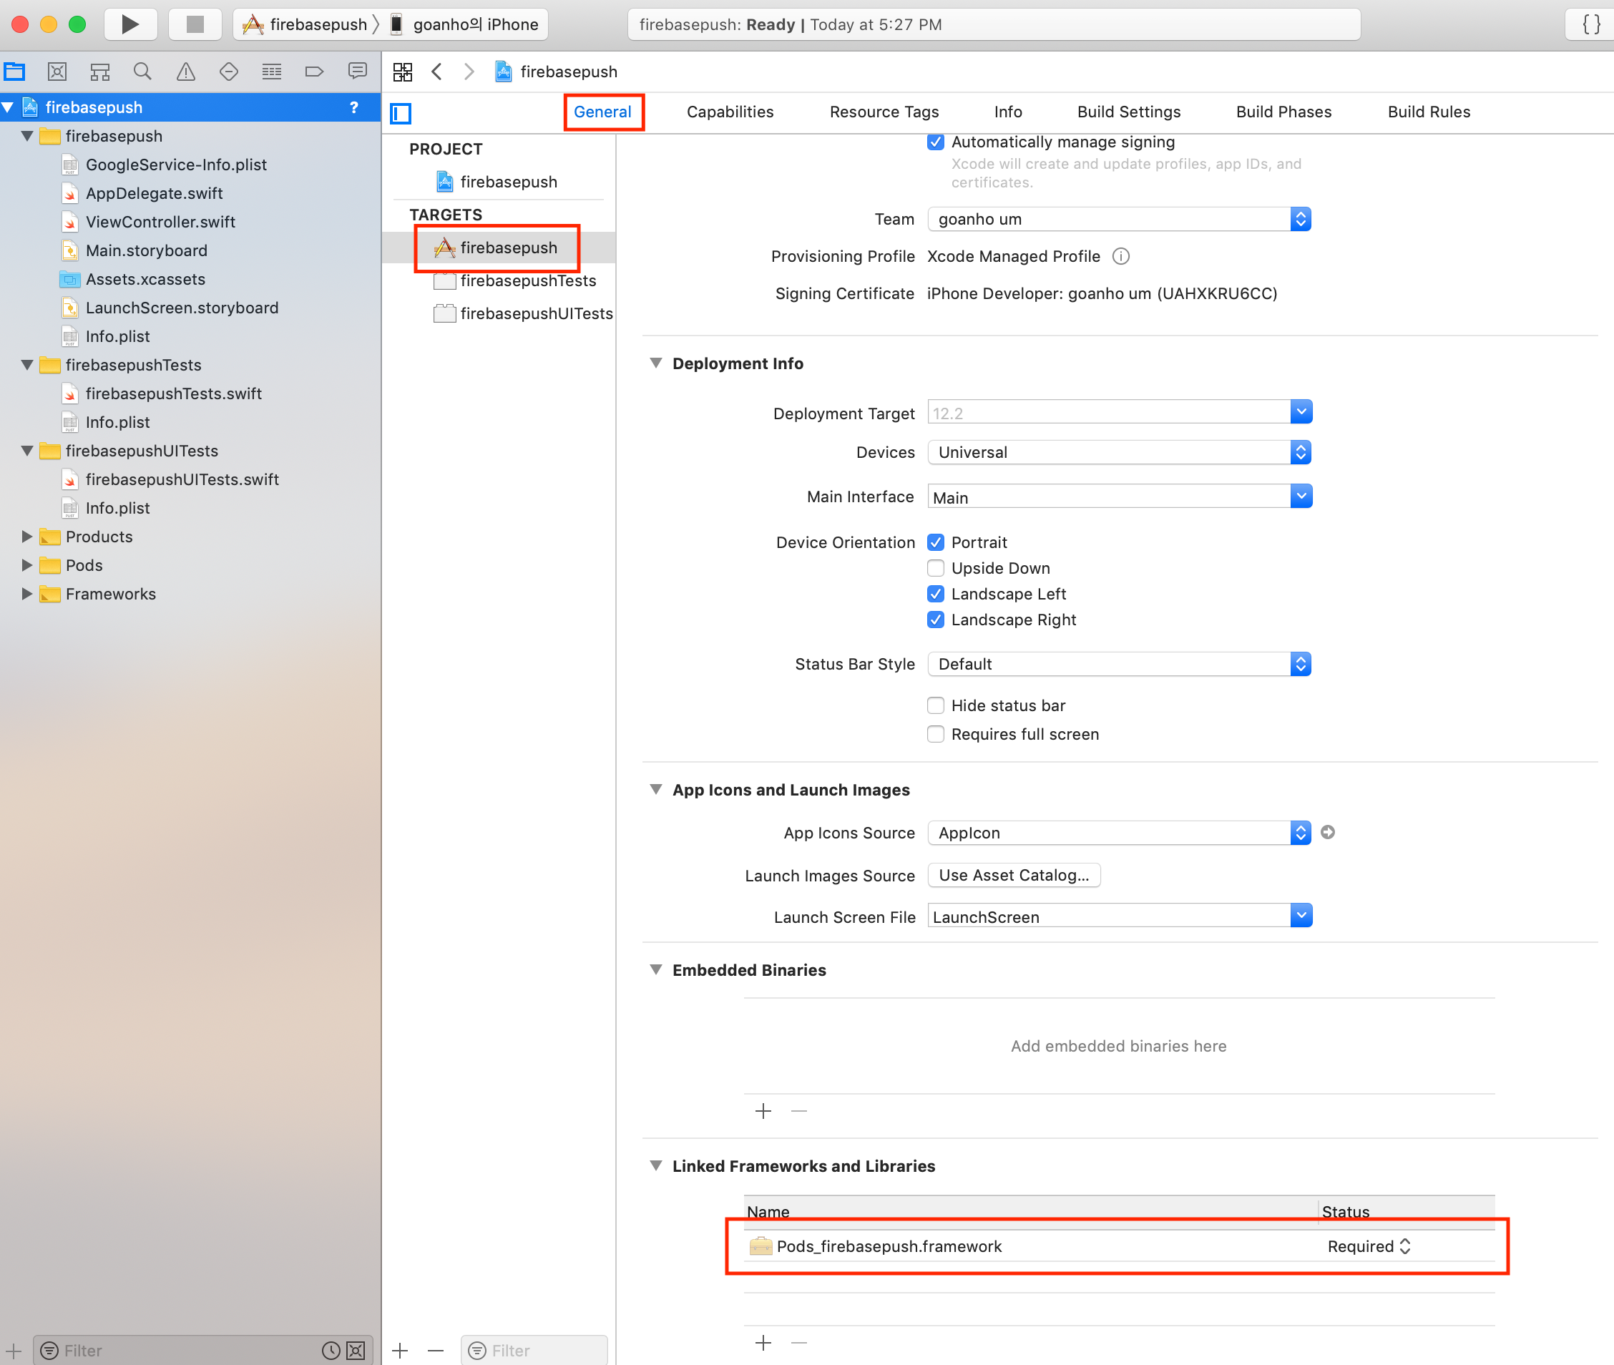
Task: Check the Hide status bar option
Action: (936, 705)
